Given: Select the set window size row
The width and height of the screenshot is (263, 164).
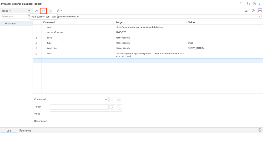Looking at the screenshot, I should click(148, 32).
